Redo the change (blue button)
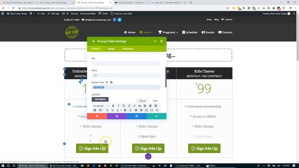 [x=137, y=116]
